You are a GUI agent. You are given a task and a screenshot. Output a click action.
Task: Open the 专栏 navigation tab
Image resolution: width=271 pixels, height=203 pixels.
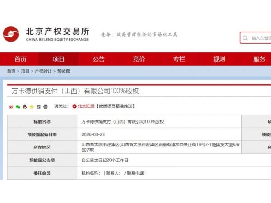[x=179, y=59]
